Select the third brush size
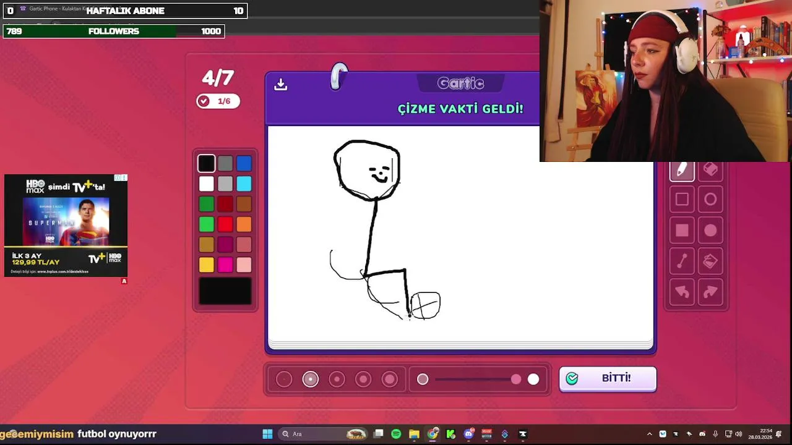792x445 pixels. click(337, 379)
